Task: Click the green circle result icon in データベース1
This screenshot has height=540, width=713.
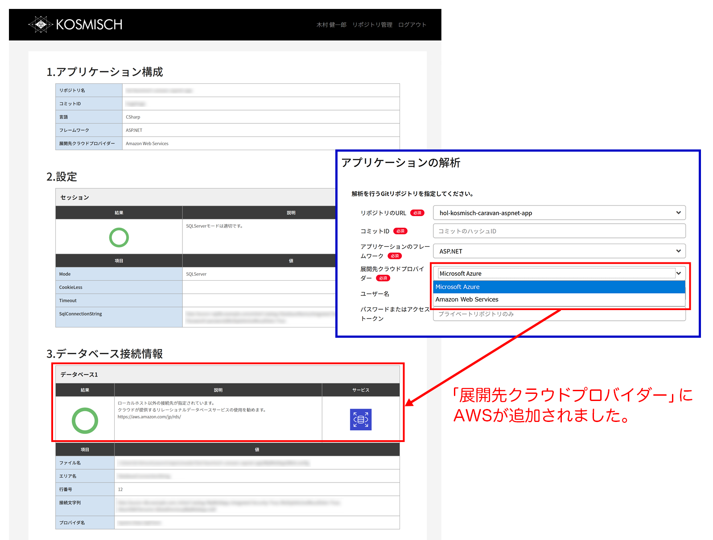Action: pyautogui.click(x=85, y=421)
